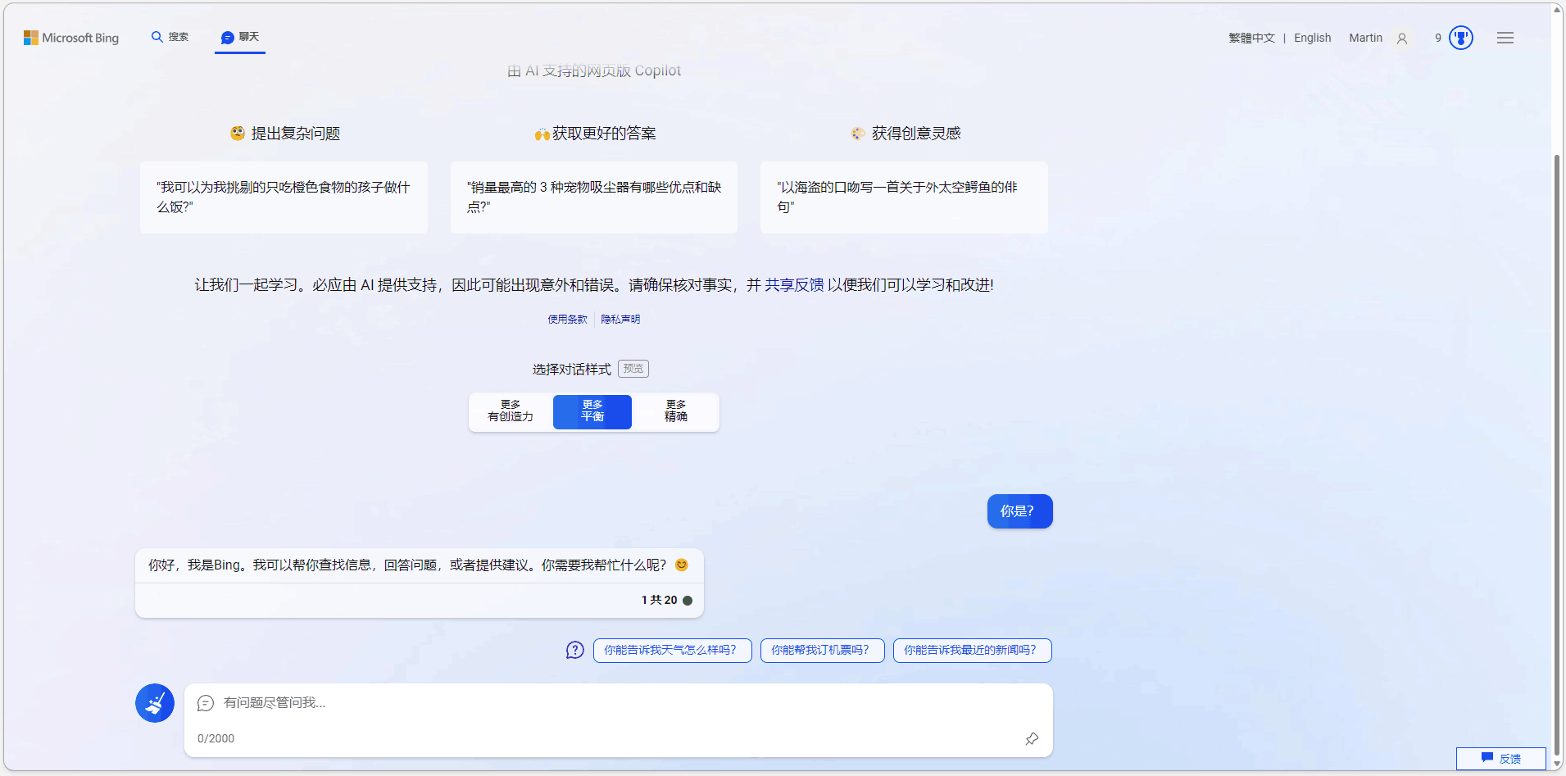Open the 共享反馈 link
Image resolution: width=1566 pixels, height=776 pixels.
point(794,284)
